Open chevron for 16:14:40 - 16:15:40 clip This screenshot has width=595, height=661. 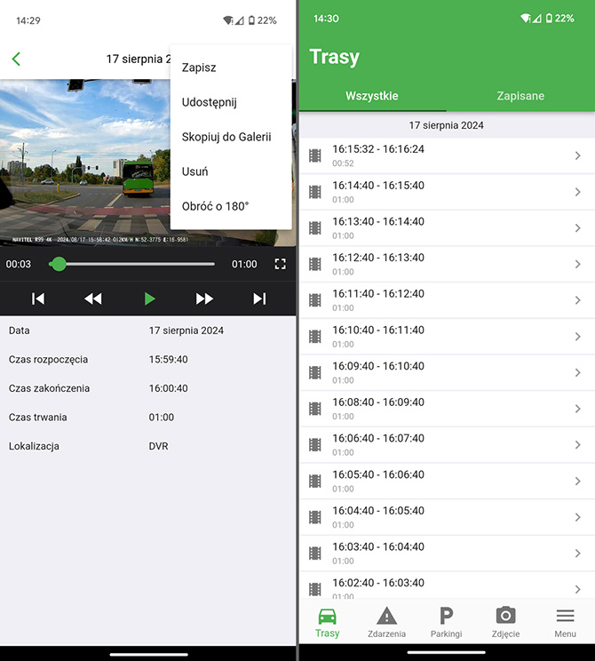pyautogui.click(x=578, y=192)
